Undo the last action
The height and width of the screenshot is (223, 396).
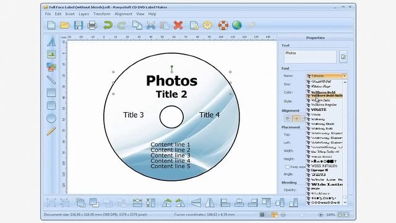pyautogui.click(x=108, y=25)
